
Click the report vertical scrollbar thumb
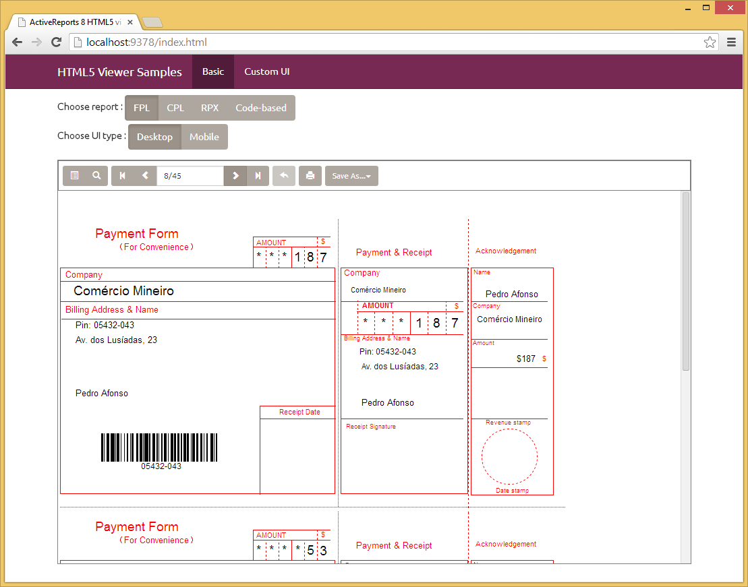coord(686,281)
